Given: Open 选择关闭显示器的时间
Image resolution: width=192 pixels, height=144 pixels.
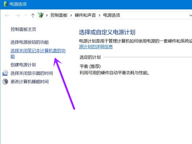Looking at the screenshot, I should point(32,73).
